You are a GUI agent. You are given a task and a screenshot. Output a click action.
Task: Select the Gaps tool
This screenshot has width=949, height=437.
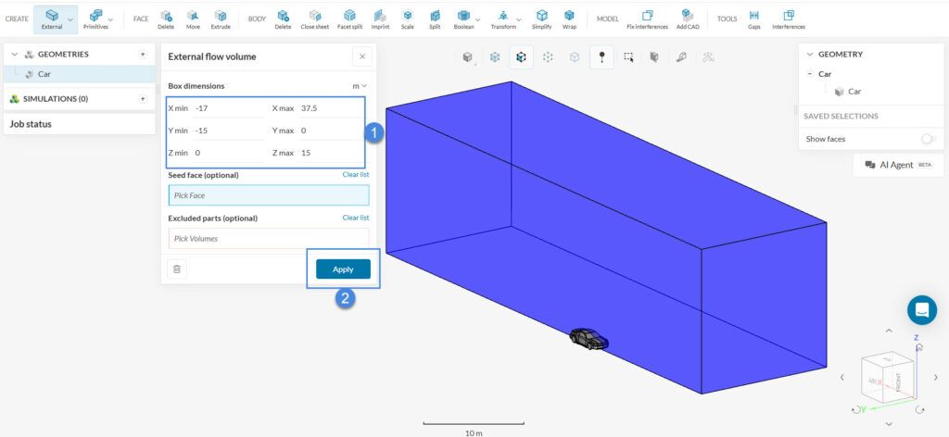(x=753, y=18)
